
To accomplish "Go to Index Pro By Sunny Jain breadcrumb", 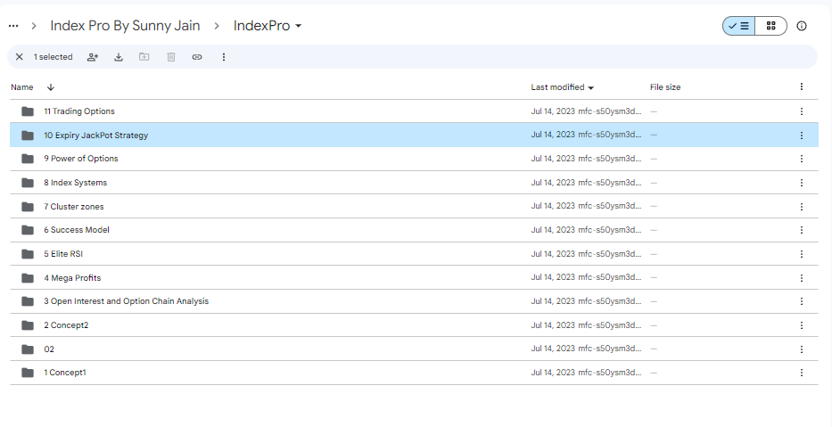I will [x=125, y=26].
